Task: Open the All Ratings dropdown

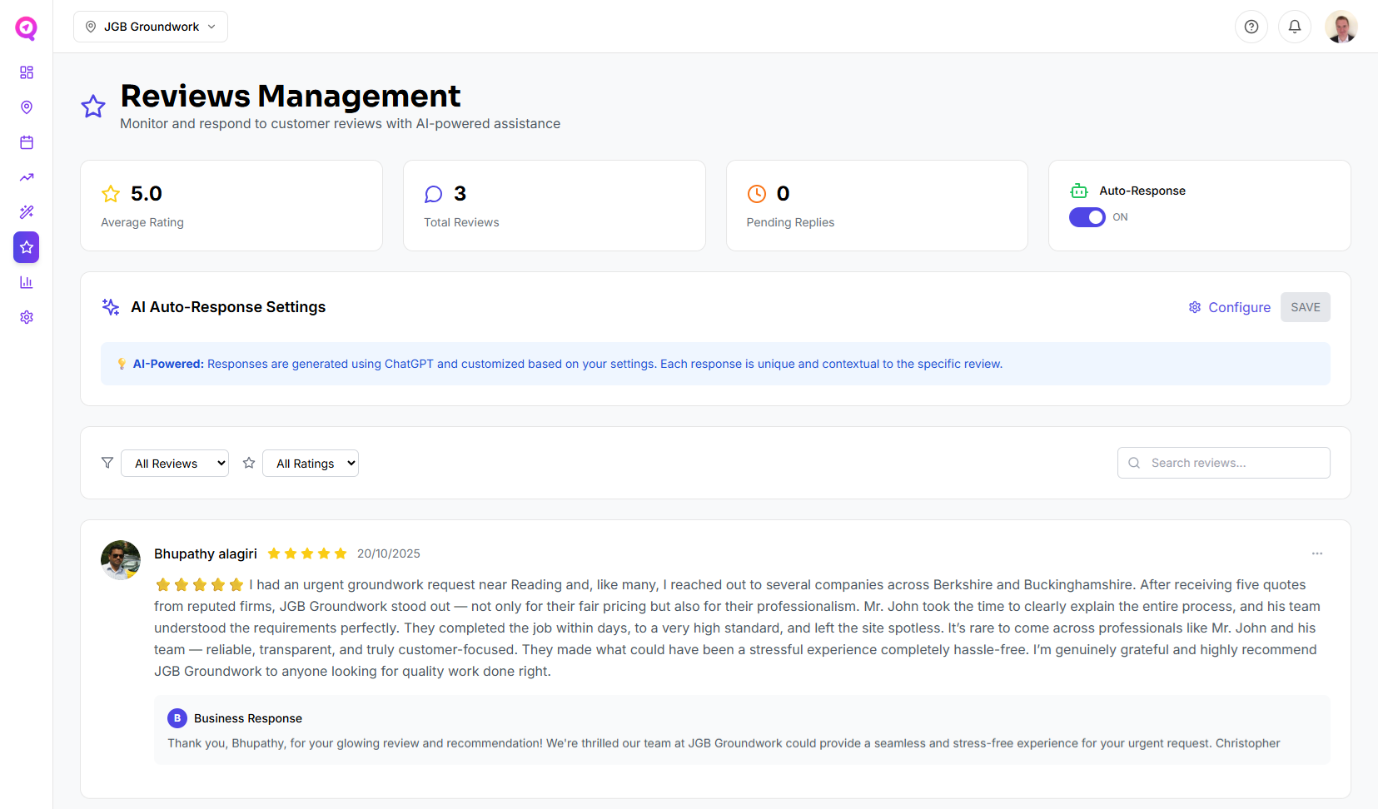Action: pyautogui.click(x=310, y=463)
